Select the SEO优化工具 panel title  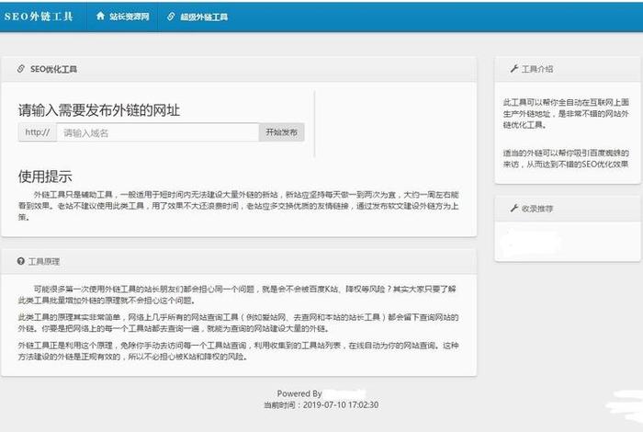(x=53, y=69)
